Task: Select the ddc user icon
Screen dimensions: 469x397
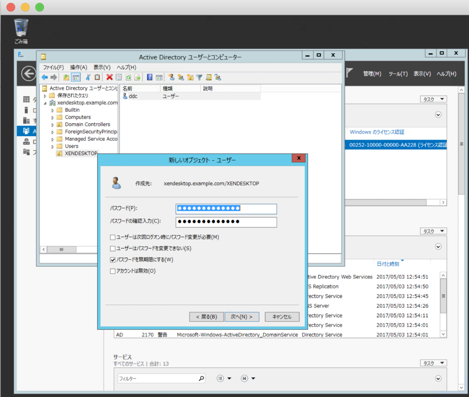Action: 125,96
